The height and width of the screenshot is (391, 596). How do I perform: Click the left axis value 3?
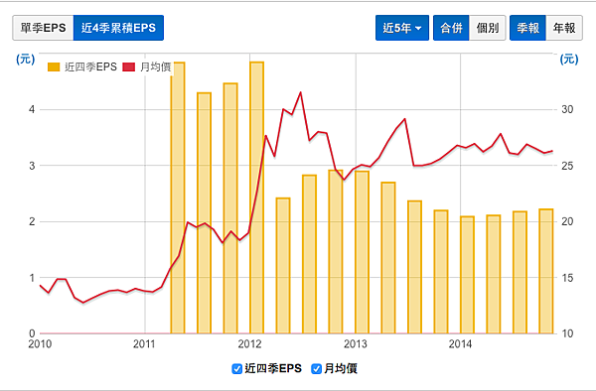tap(32, 166)
